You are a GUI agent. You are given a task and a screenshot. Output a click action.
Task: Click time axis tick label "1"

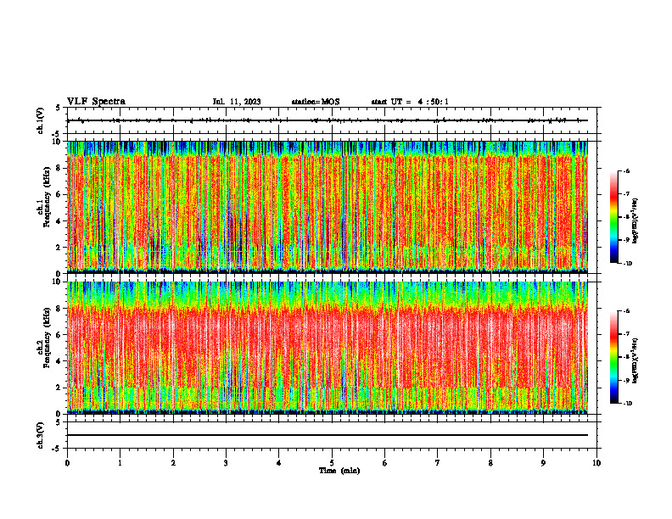120,463
